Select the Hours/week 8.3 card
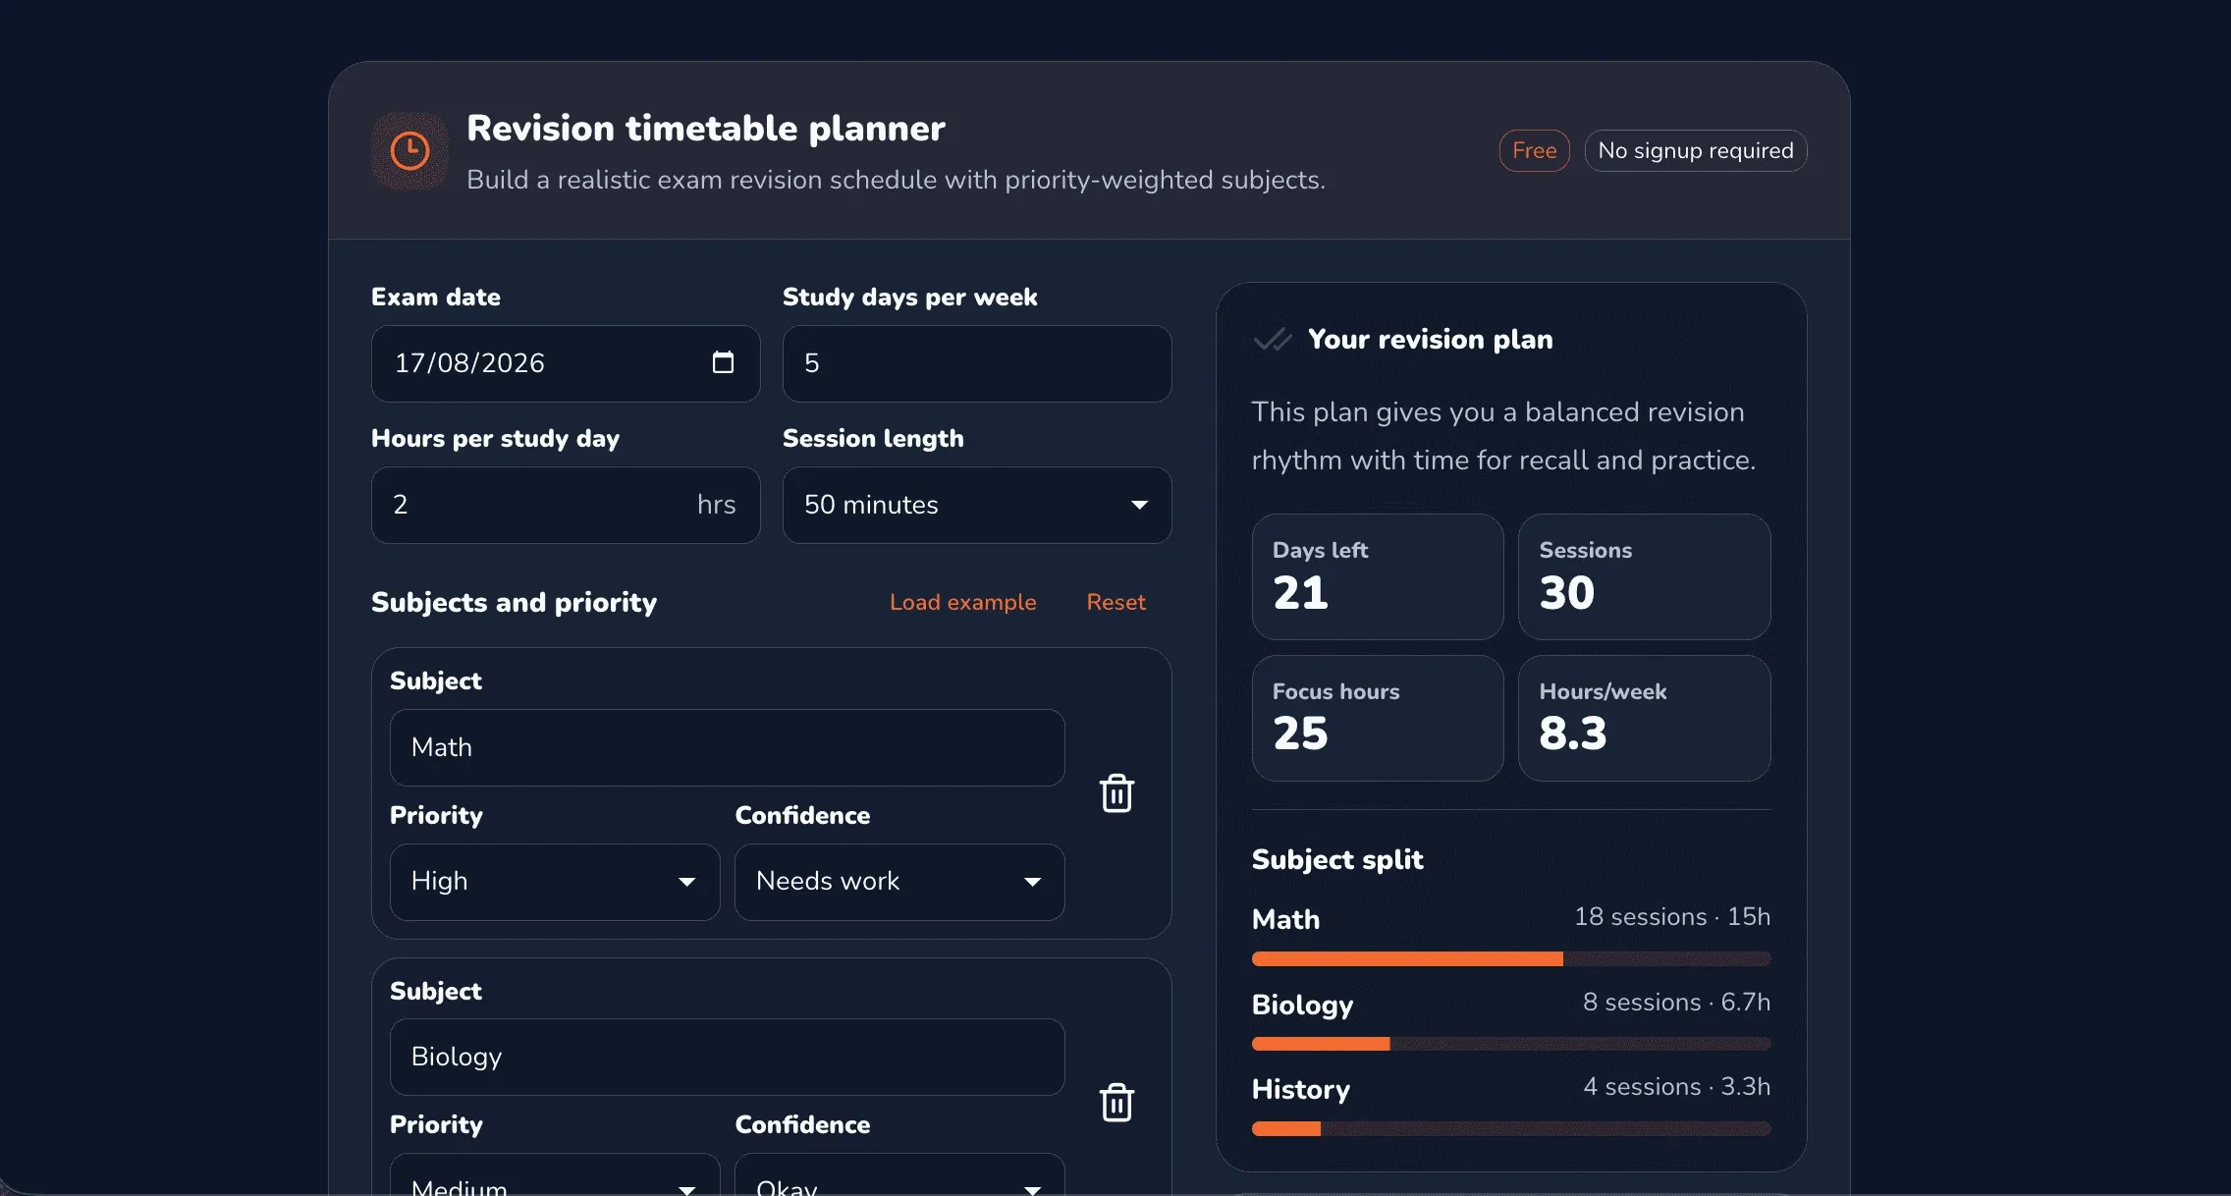The width and height of the screenshot is (2231, 1196). coord(1645,719)
